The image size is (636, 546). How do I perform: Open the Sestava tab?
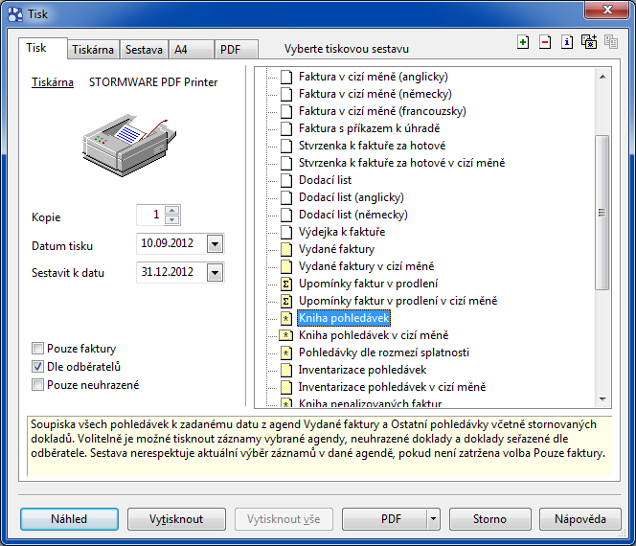(144, 50)
